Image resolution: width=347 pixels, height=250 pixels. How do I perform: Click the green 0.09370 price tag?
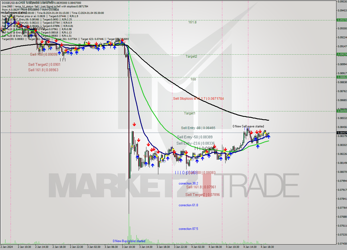pos(342,20)
